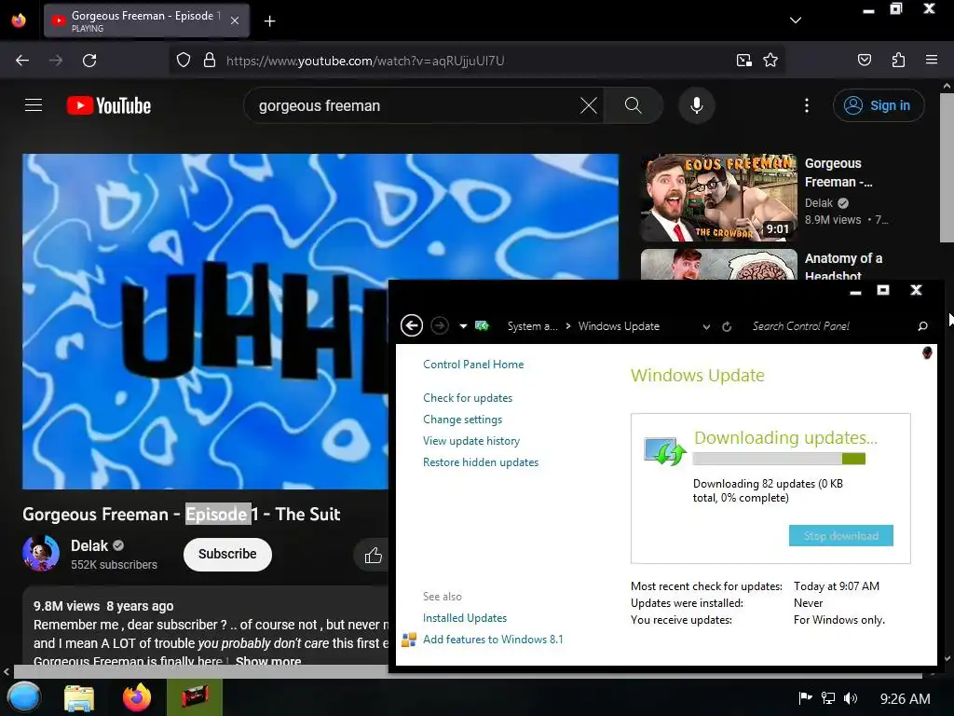The image size is (954, 716).
Task: Click Search Control Panel field
Action: (830, 326)
